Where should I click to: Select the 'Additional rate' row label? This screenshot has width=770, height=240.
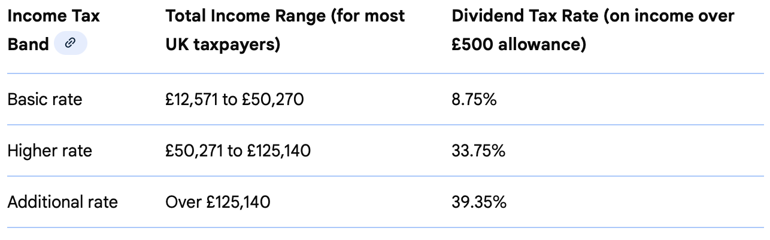click(62, 202)
